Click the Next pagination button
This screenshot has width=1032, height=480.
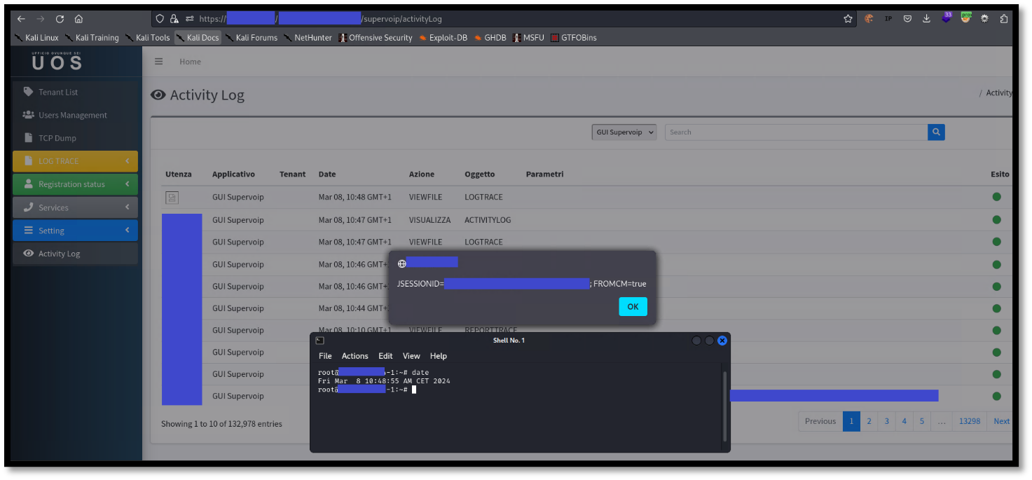(1002, 421)
